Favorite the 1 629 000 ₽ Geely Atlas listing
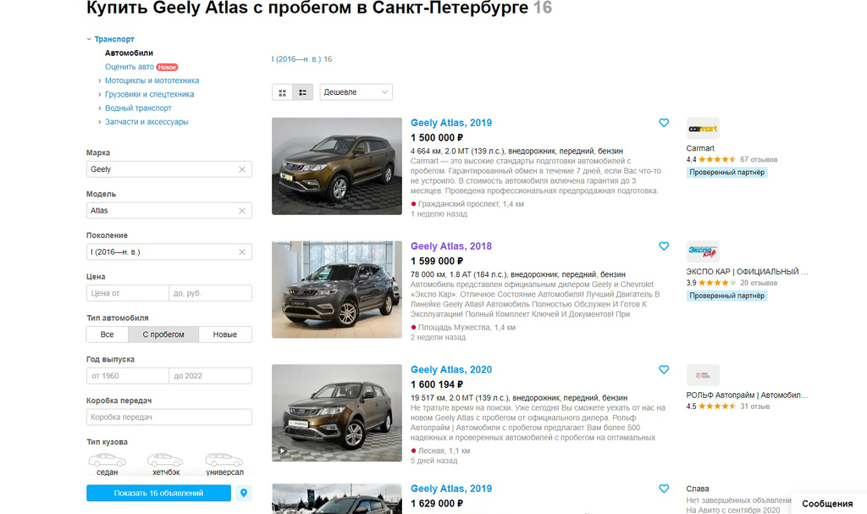The width and height of the screenshot is (867, 514). click(664, 489)
